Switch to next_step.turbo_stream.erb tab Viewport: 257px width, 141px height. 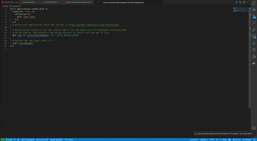(x=78, y=2)
